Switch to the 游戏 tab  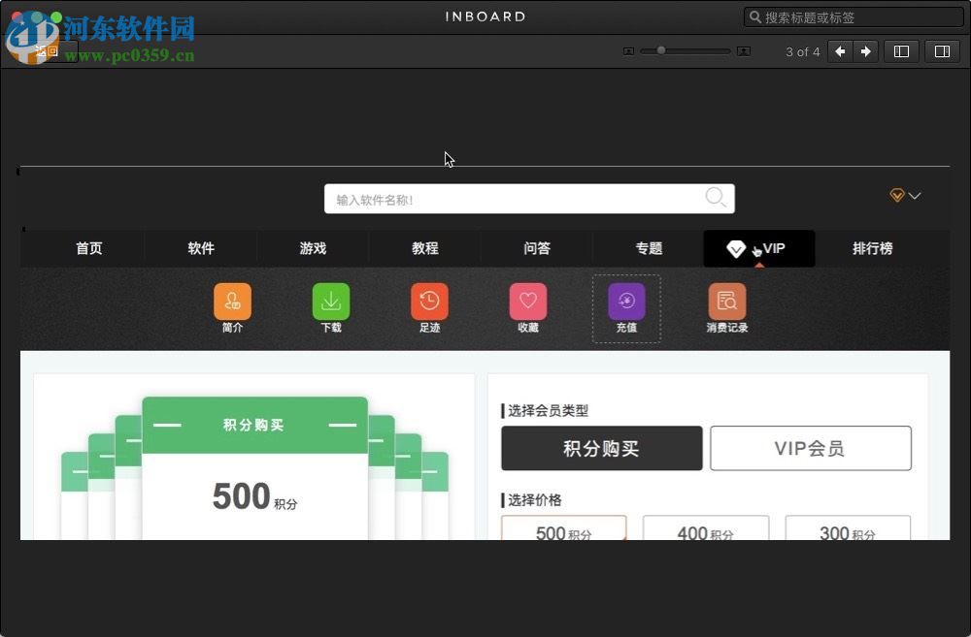[x=313, y=248]
